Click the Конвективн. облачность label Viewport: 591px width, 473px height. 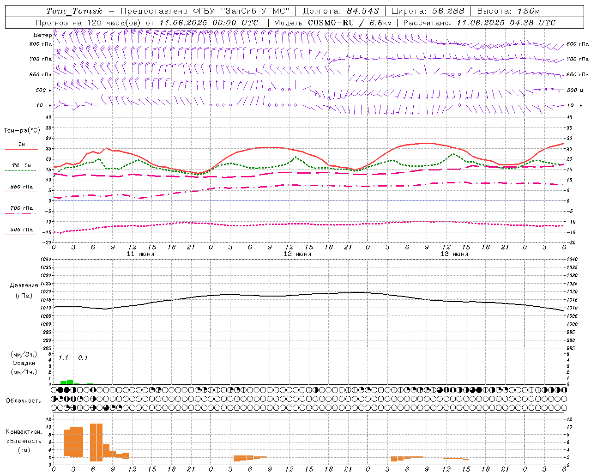(x=24, y=437)
